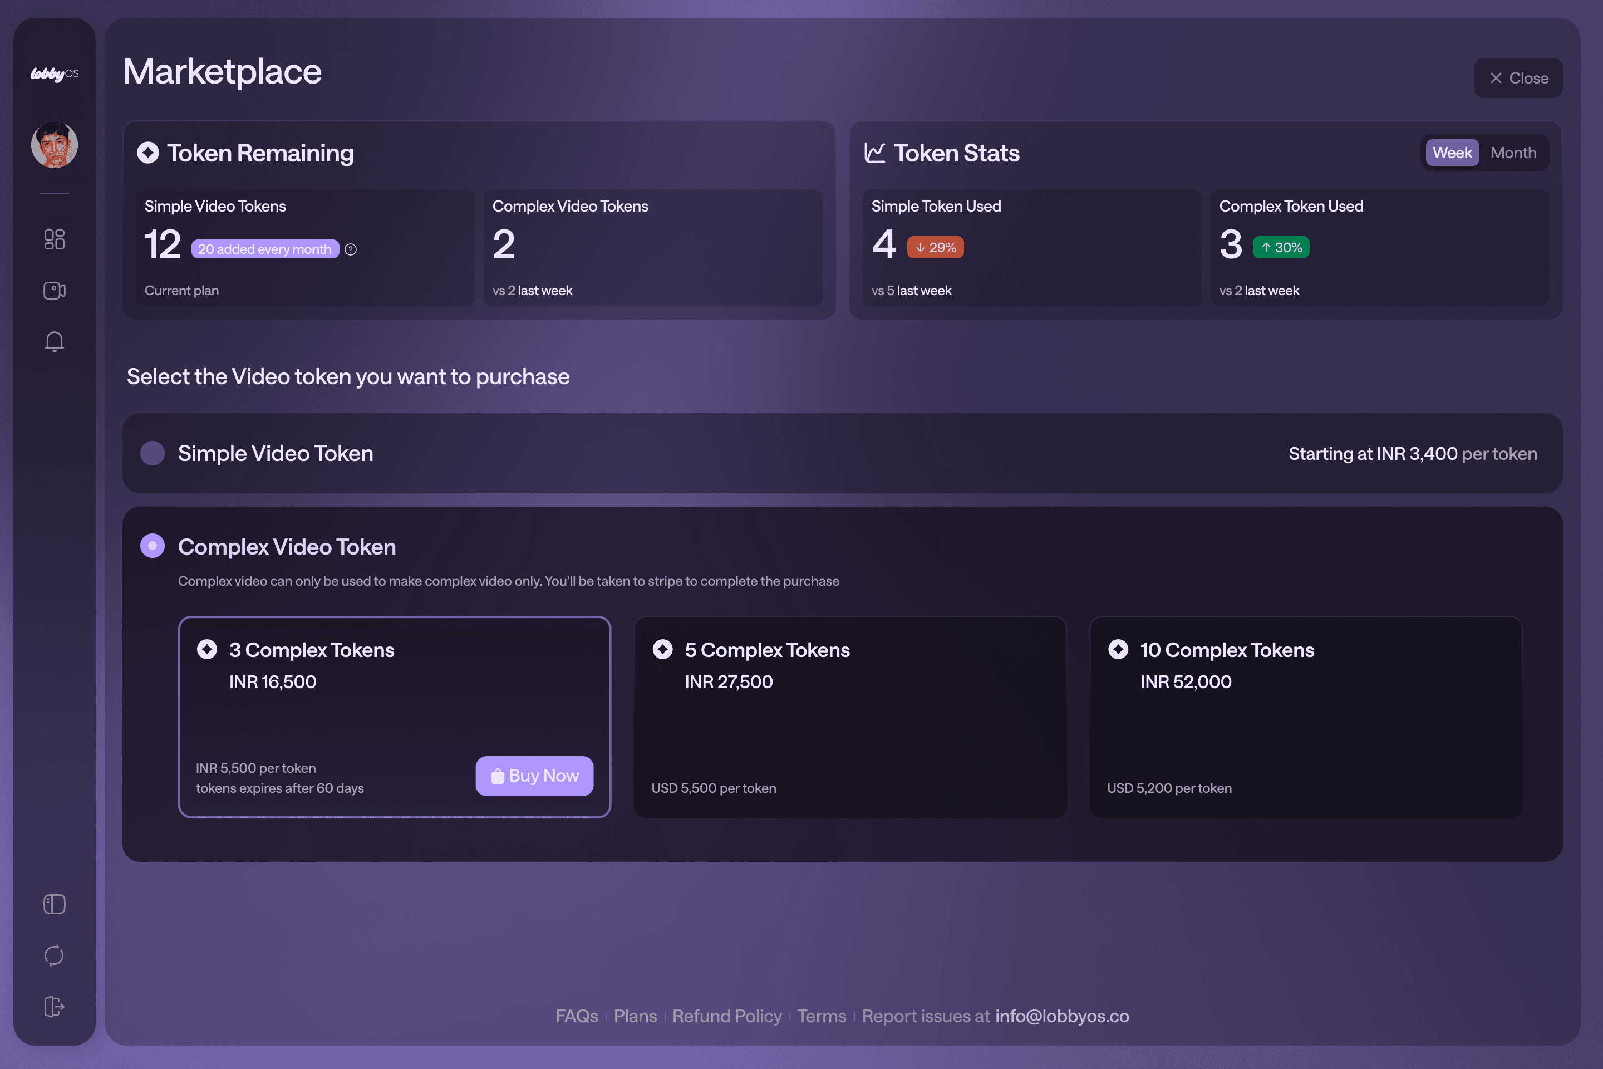Close the Marketplace panel
Viewport: 1603px width, 1069px height.
click(1518, 79)
